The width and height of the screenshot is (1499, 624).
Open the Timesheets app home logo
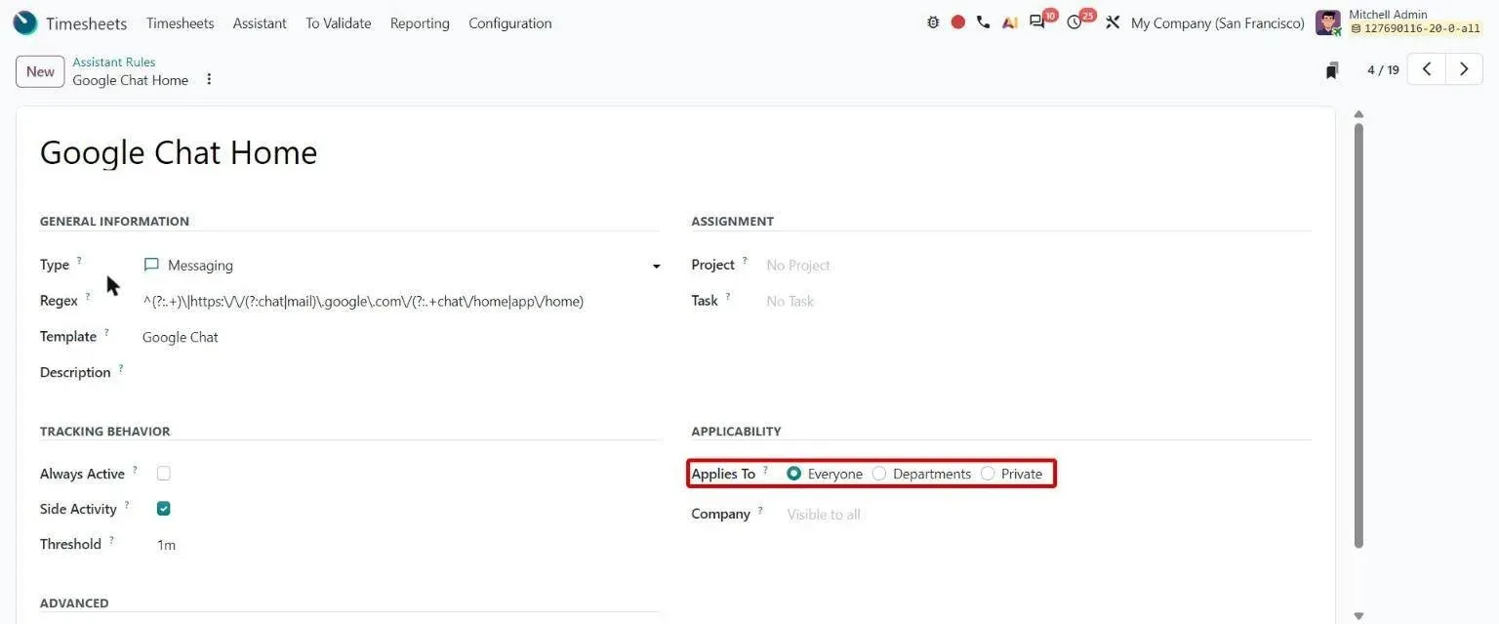[25, 22]
